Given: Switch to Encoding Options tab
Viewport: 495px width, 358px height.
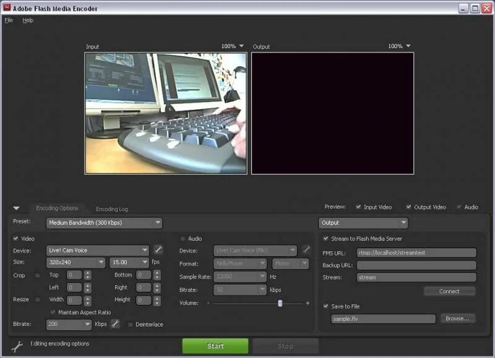Looking at the screenshot, I should [x=57, y=208].
